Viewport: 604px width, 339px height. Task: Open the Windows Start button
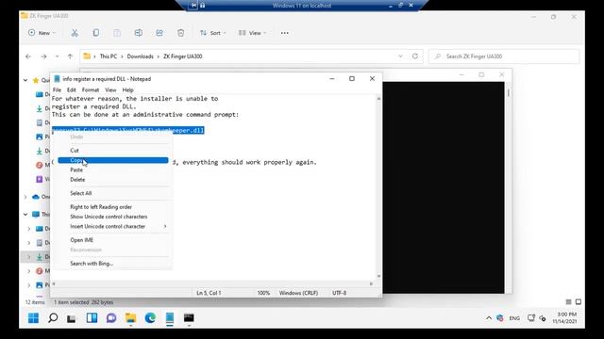[34, 318]
